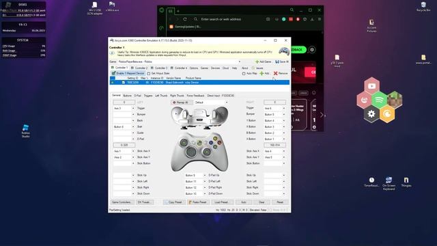
Task: Click the browser address bar field
Action: coord(229,19)
